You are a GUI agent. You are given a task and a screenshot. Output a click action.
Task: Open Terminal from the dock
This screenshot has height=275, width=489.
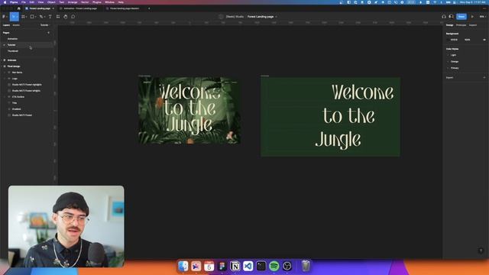(x=261, y=266)
